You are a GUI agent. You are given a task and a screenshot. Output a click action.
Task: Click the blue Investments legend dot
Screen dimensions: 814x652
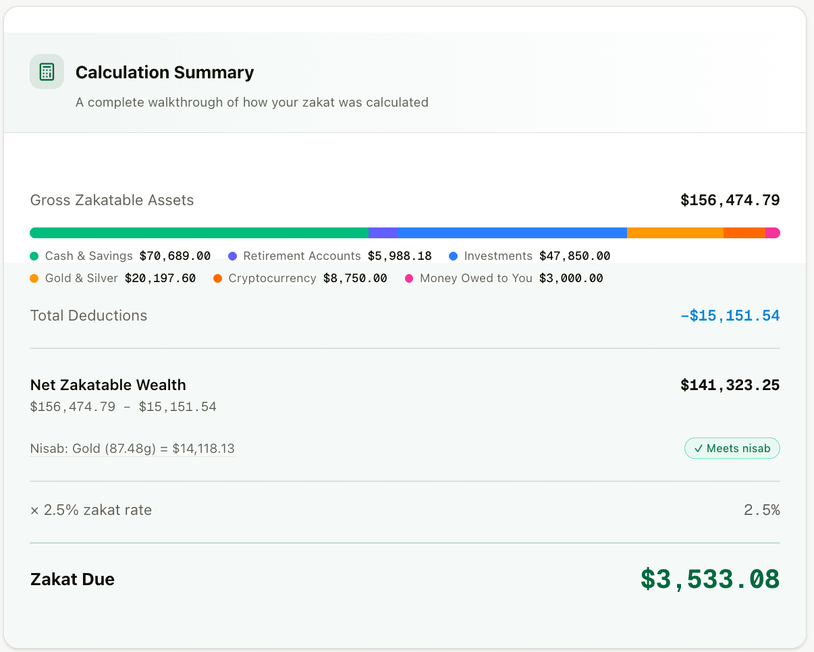(x=453, y=256)
